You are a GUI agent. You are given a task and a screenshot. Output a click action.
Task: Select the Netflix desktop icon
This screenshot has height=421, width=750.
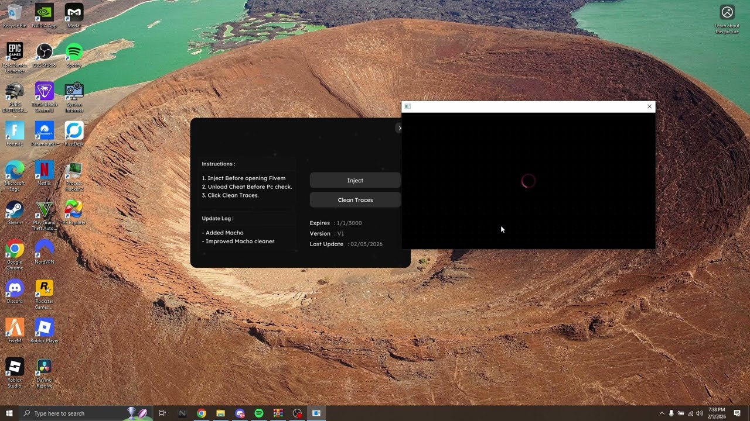pyautogui.click(x=44, y=173)
